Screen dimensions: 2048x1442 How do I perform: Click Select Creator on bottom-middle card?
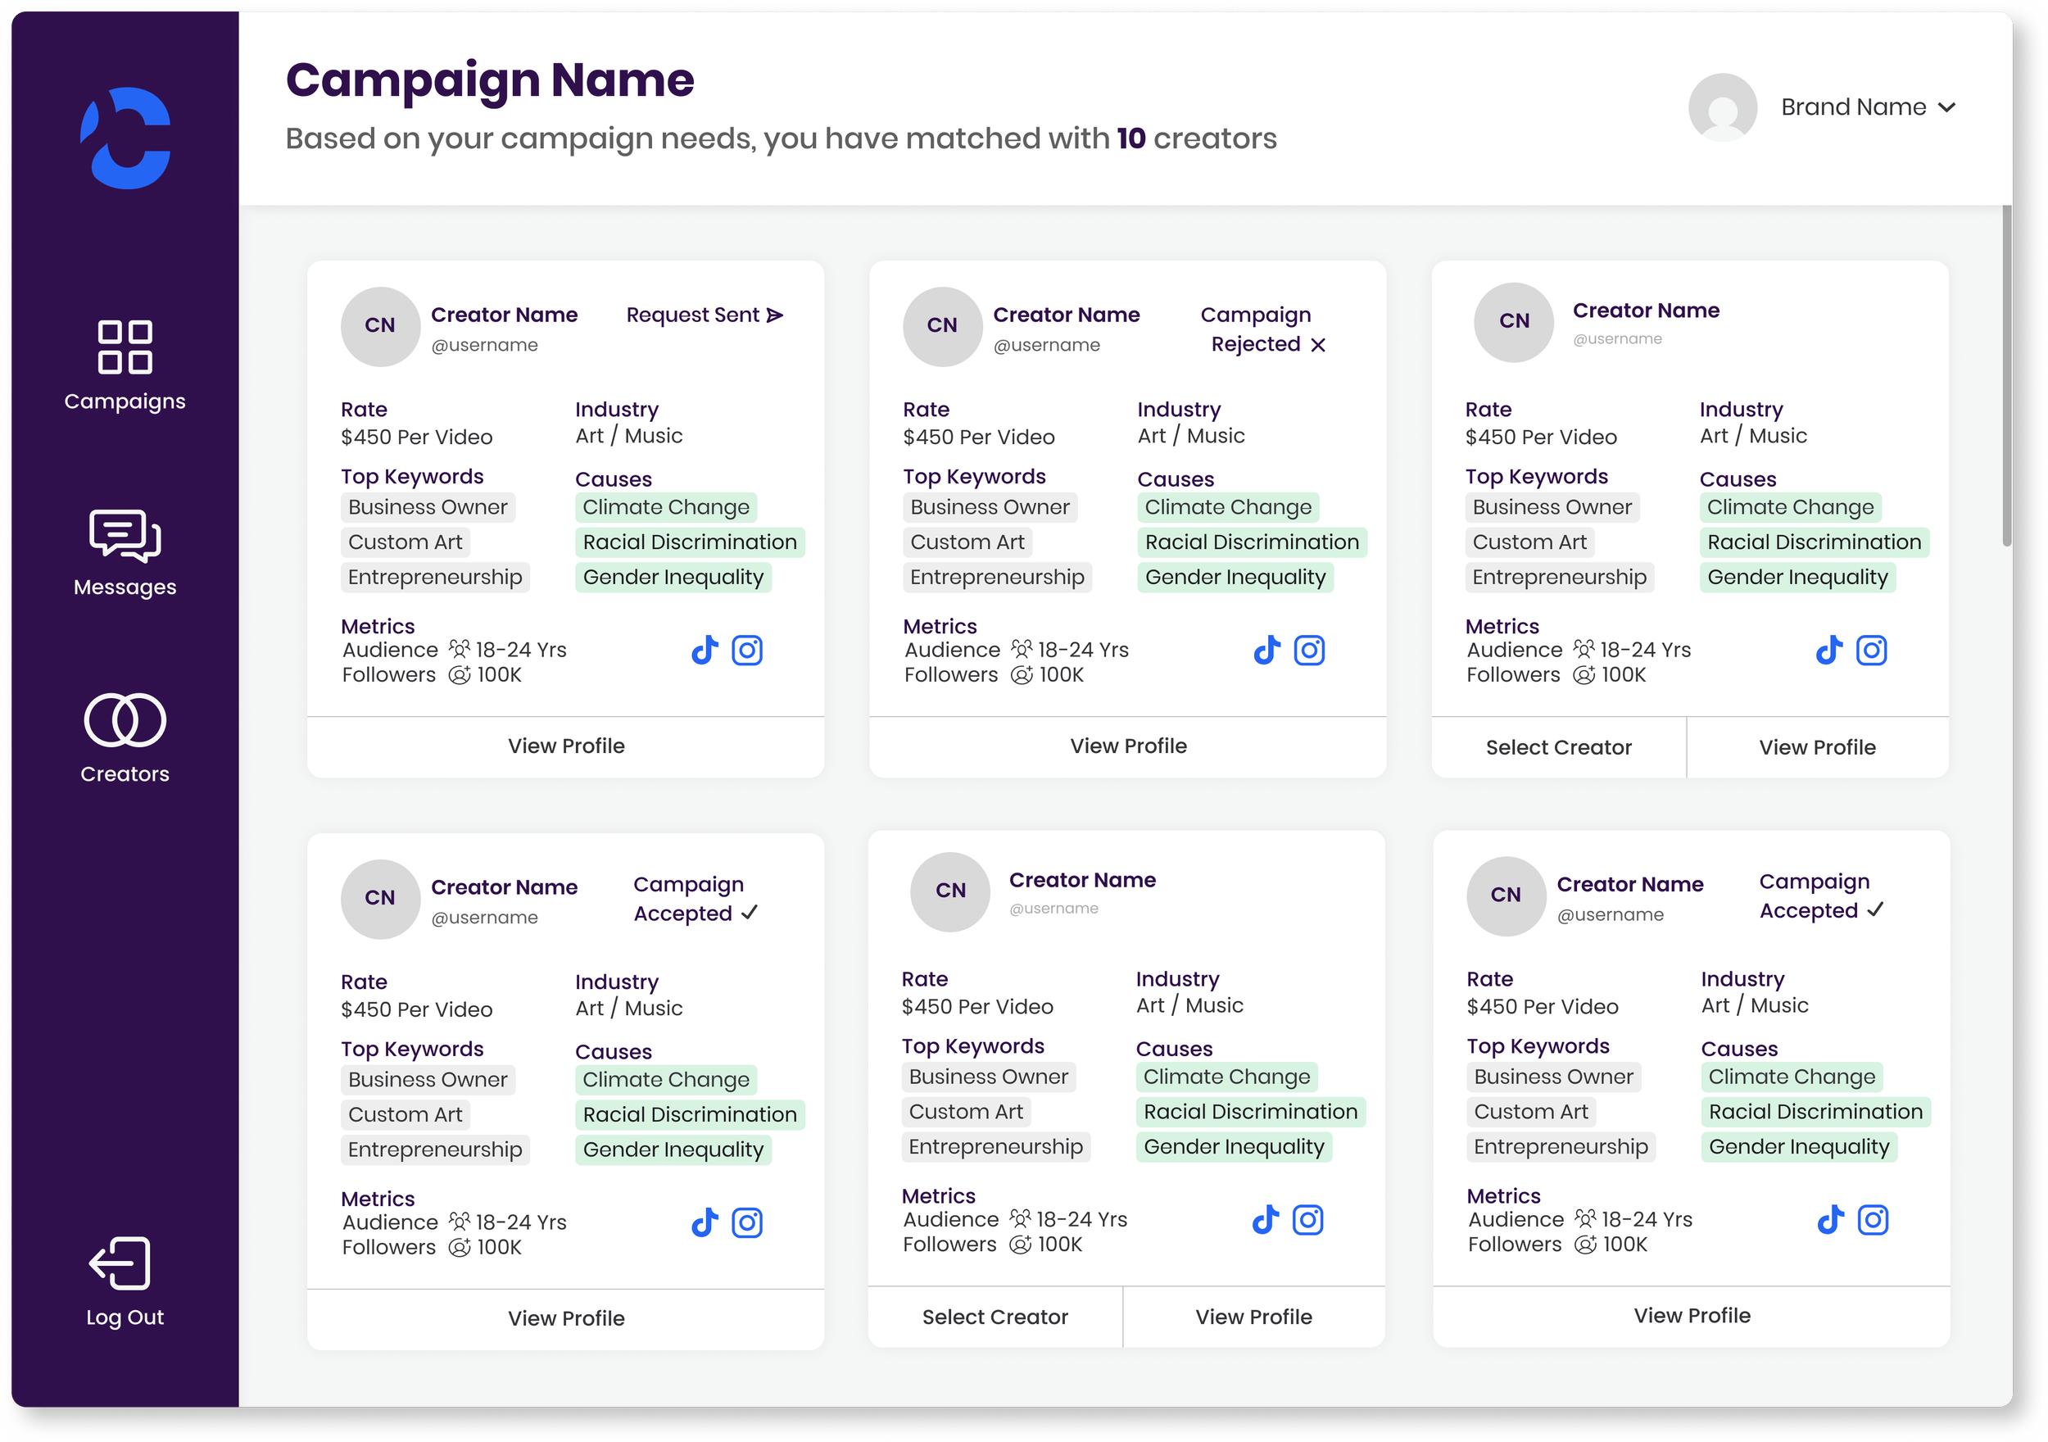(995, 1317)
